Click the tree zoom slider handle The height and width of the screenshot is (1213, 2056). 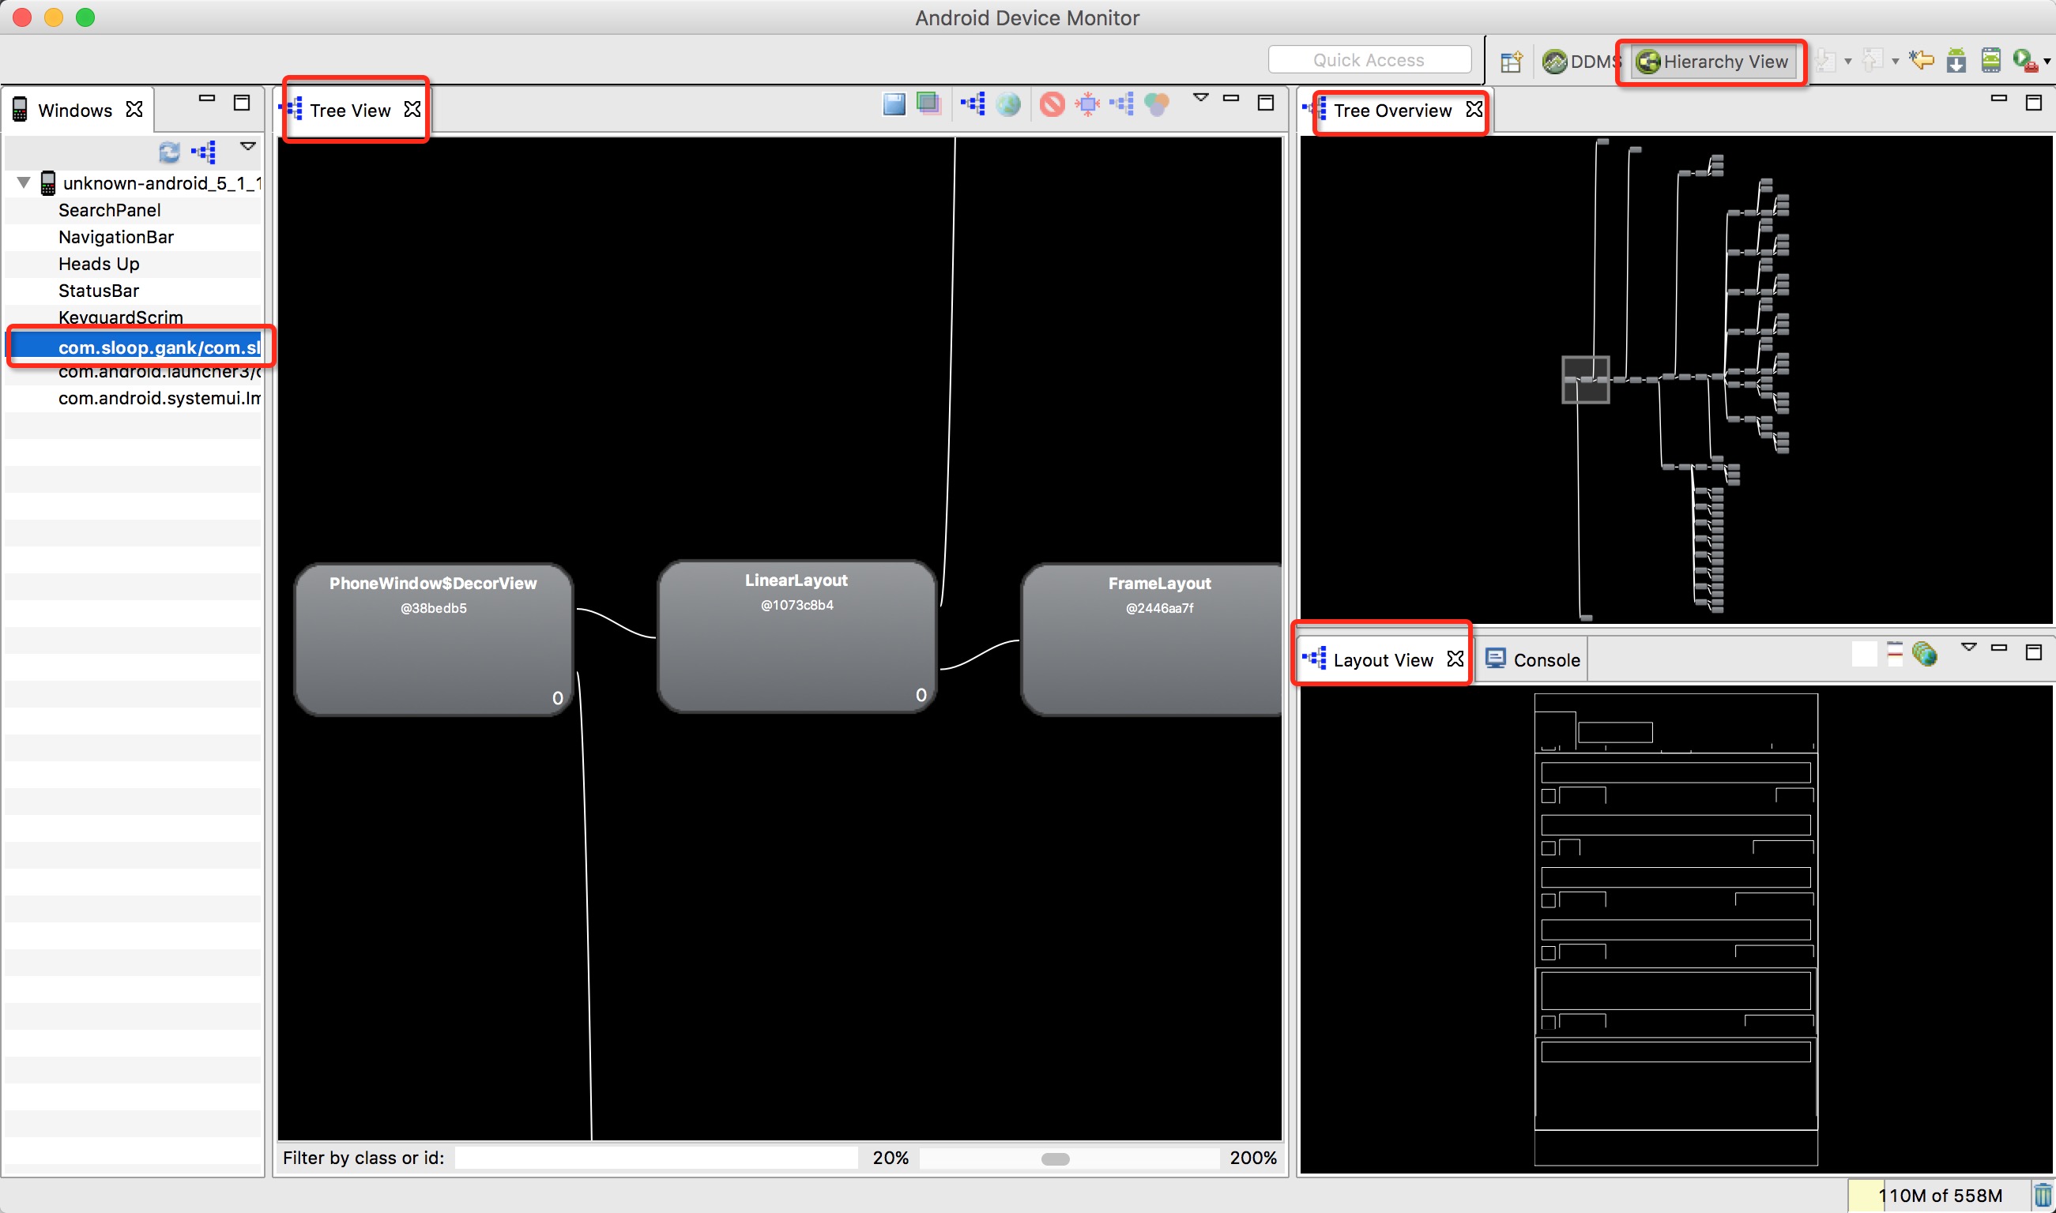point(1055,1159)
